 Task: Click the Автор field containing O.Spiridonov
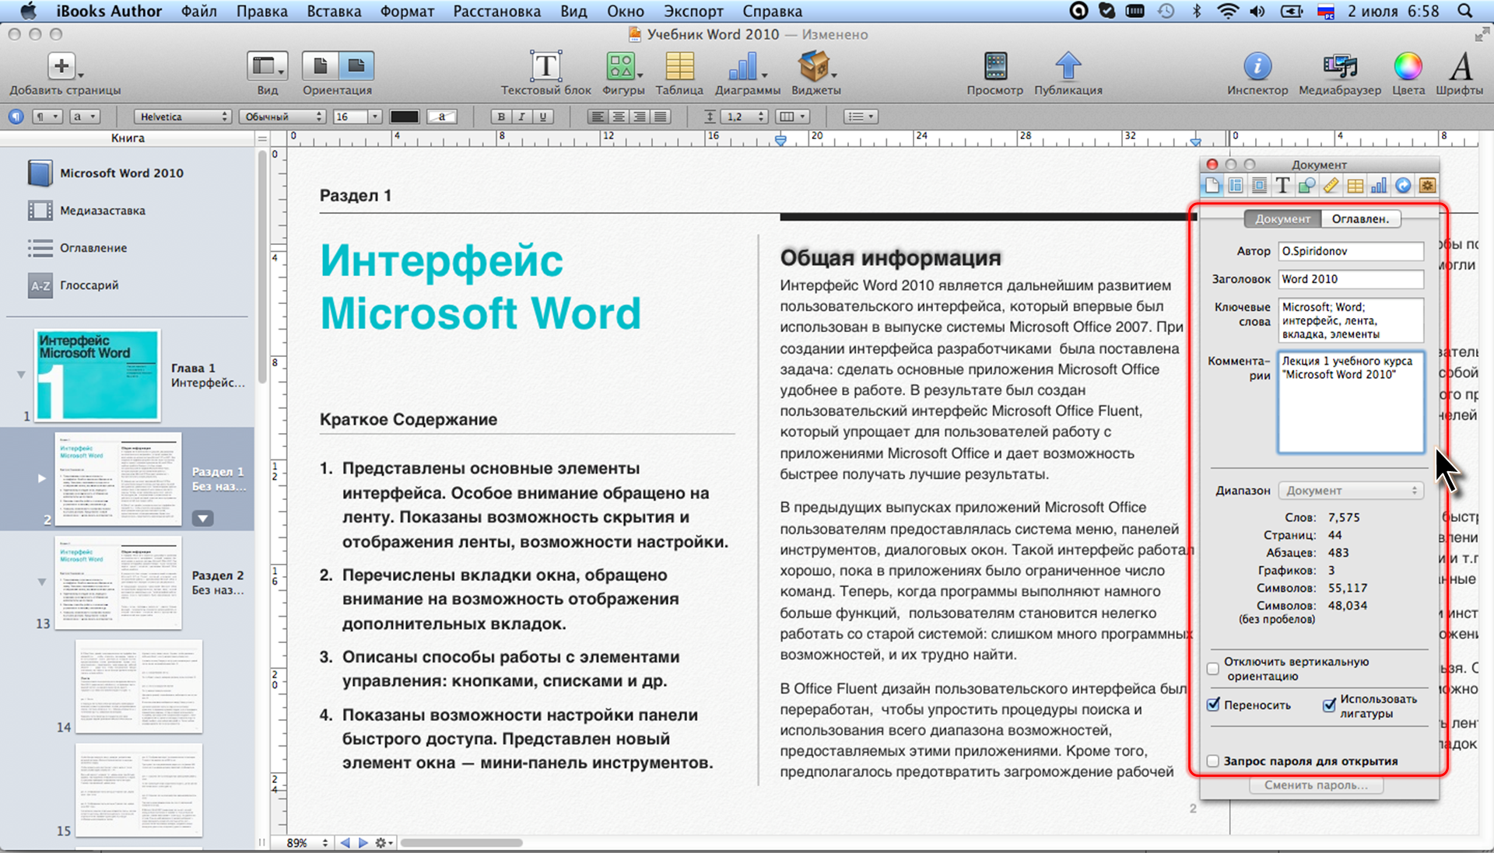tap(1351, 251)
